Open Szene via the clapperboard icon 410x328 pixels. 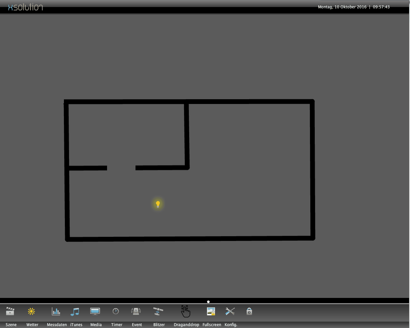click(x=10, y=311)
